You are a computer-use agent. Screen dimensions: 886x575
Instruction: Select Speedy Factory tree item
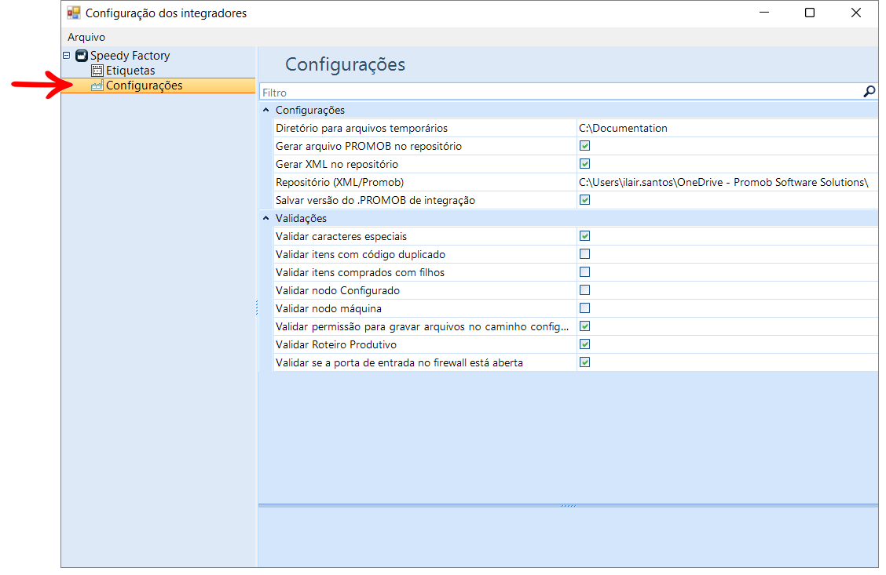[x=130, y=55]
